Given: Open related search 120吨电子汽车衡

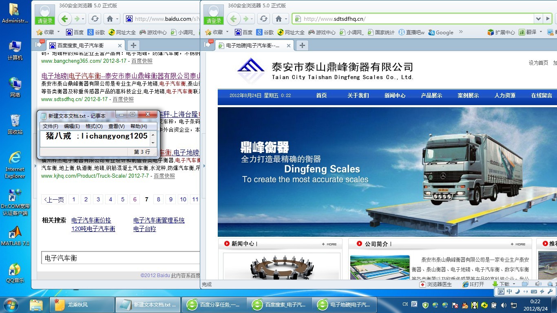Looking at the screenshot, I should (x=93, y=229).
